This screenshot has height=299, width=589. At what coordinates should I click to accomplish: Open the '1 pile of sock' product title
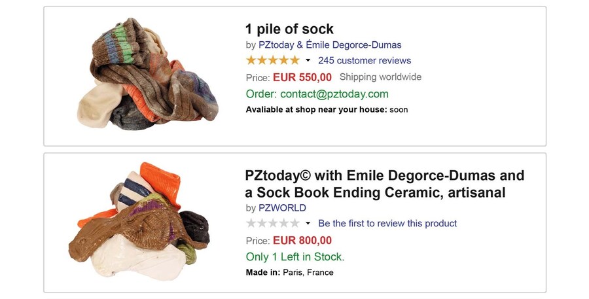point(289,29)
